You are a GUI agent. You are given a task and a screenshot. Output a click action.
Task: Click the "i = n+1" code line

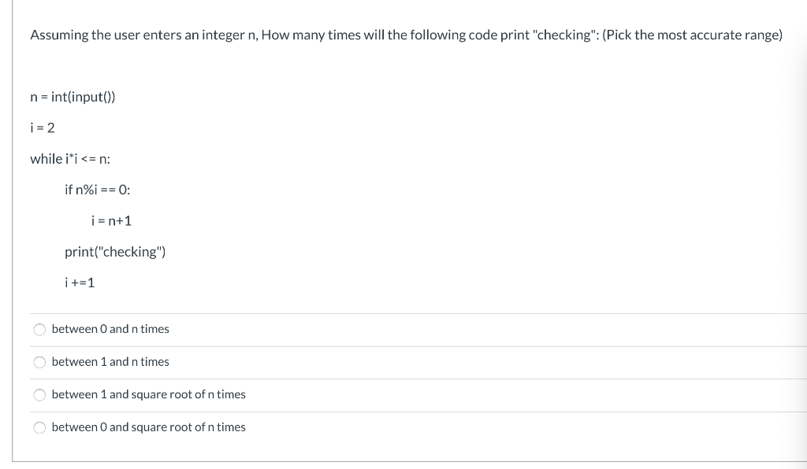(x=111, y=220)
